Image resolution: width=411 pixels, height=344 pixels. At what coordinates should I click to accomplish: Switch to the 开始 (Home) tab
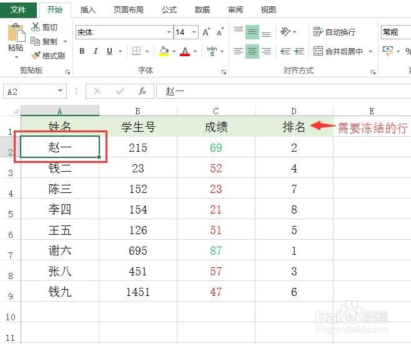point(55,10)
